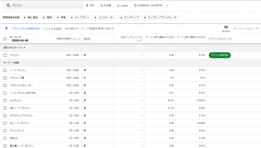Click the パソコン search input field
The height and width of the screenshot is (148, 261).
pyautogui.click(x=43, y=6)
